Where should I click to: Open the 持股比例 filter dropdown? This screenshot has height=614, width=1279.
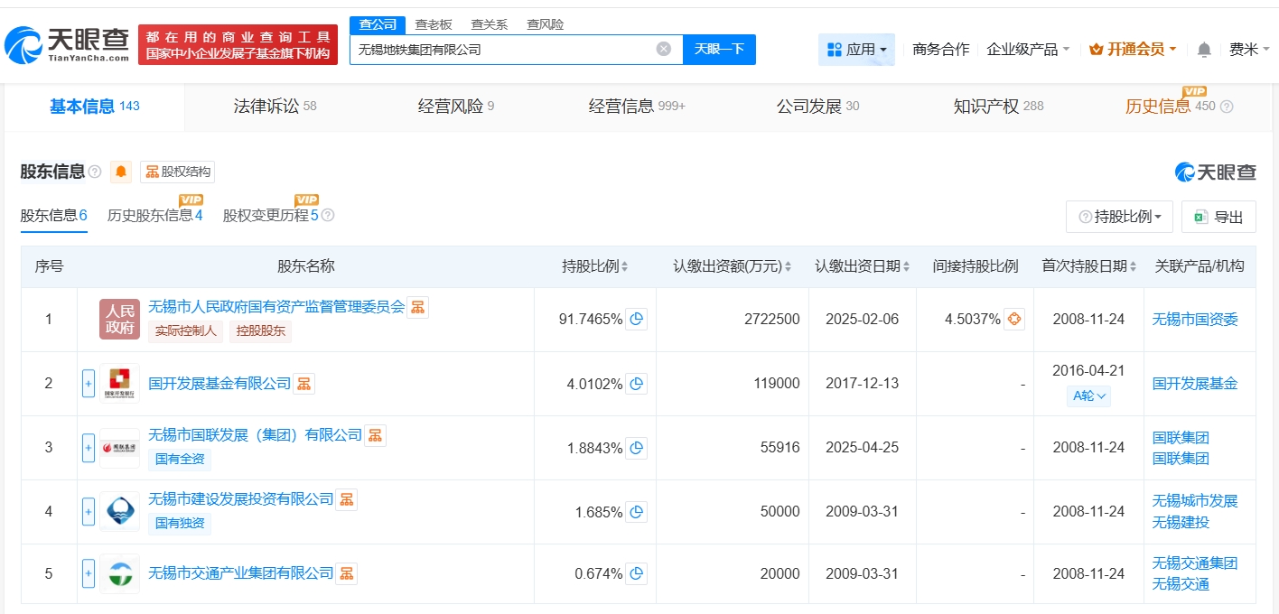pyautogui.click(x=1119, y=217)
